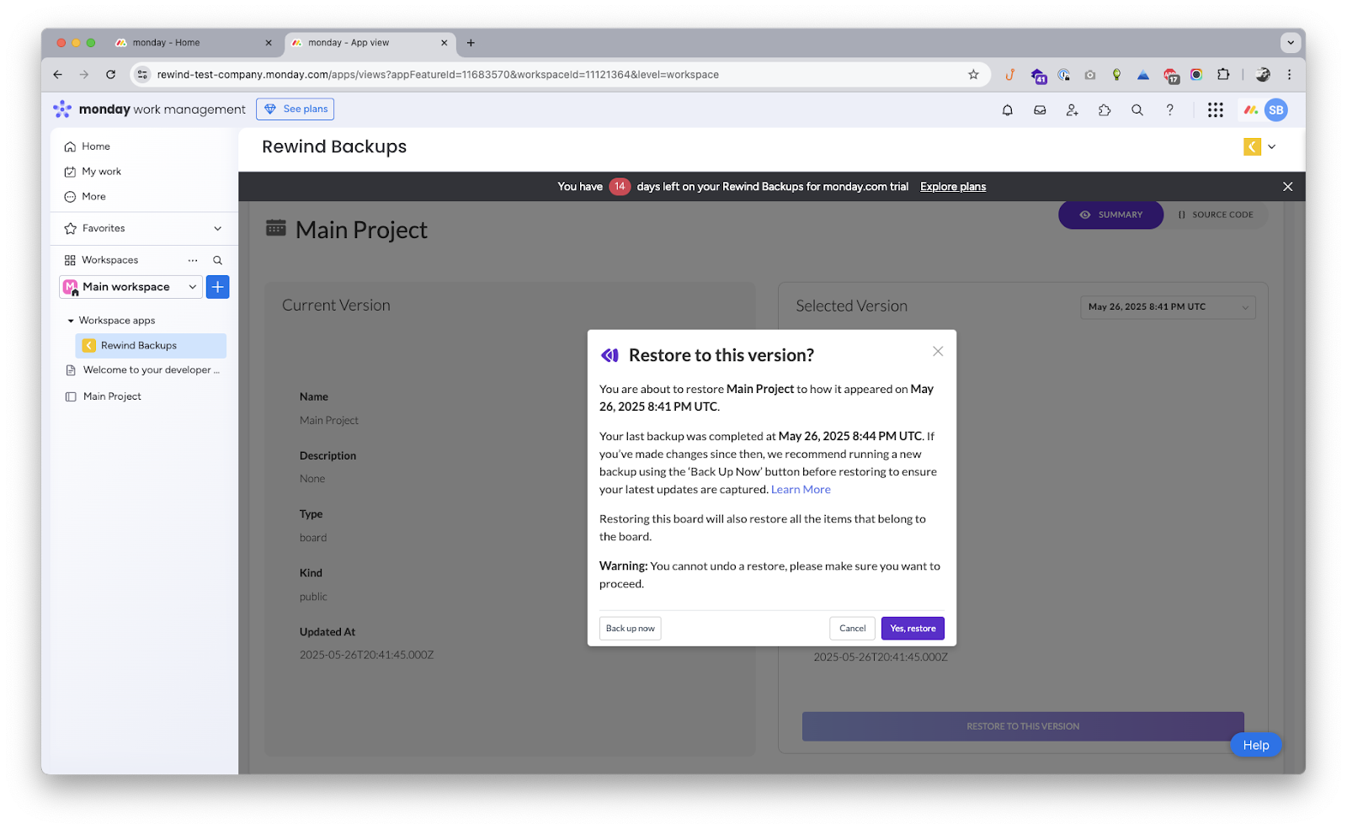Click Cancel in the dialog
This screenshot has width=1347, height=829.
pos(852,629)
